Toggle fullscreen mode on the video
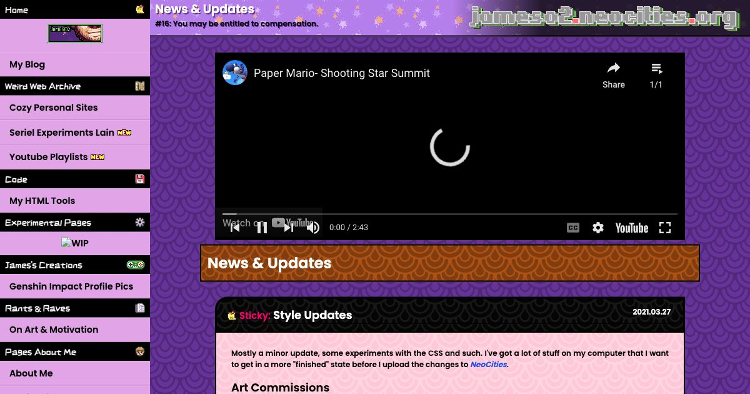 click(665, 228)
